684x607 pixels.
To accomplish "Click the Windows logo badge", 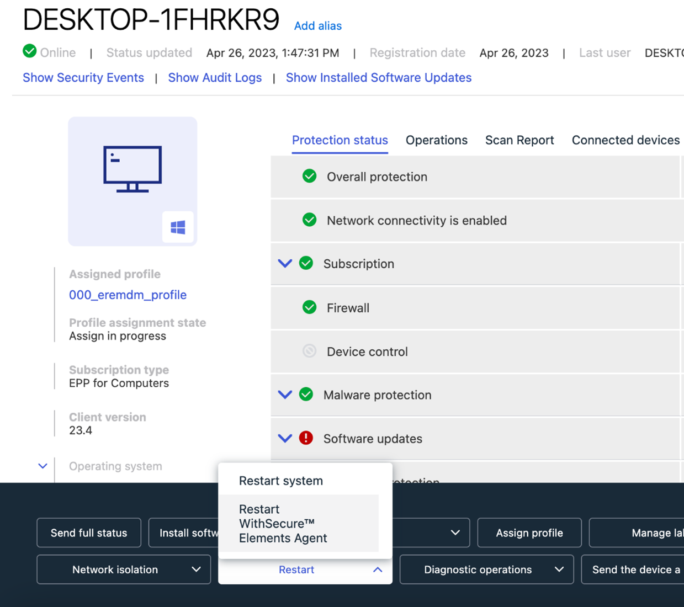I will coord(178,227).
